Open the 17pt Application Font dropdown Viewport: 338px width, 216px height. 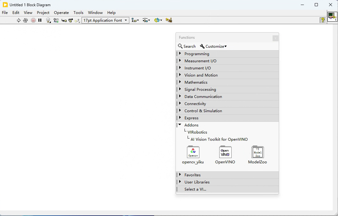point(105,20)
